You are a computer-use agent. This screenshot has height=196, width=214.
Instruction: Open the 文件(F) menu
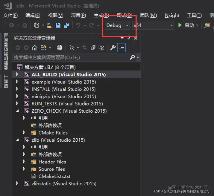pyautogui.click(x=10, y=16)
